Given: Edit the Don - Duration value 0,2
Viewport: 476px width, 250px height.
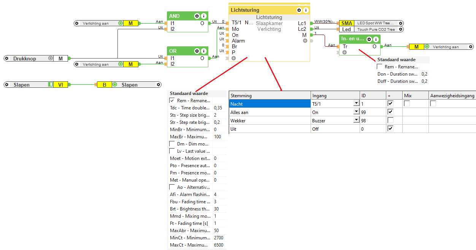Looking at the screenshot, I should click(424, 74).
